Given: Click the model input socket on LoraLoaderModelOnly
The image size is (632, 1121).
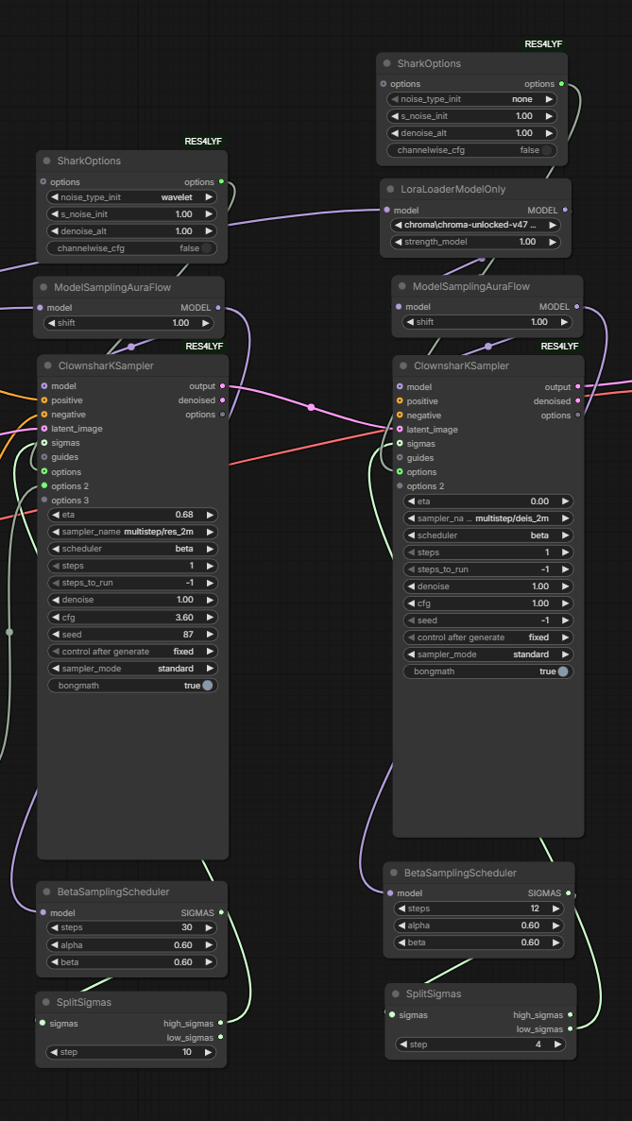Looking at the screenshot, I should (386, 211).
